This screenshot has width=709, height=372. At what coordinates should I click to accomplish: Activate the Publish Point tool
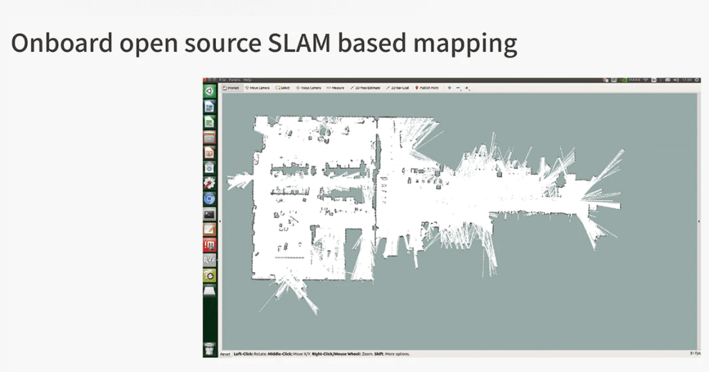pos(427,88)
